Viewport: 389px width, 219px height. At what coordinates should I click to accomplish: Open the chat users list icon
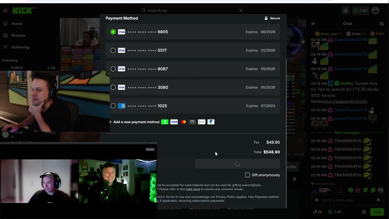click(x=381, y=24)
